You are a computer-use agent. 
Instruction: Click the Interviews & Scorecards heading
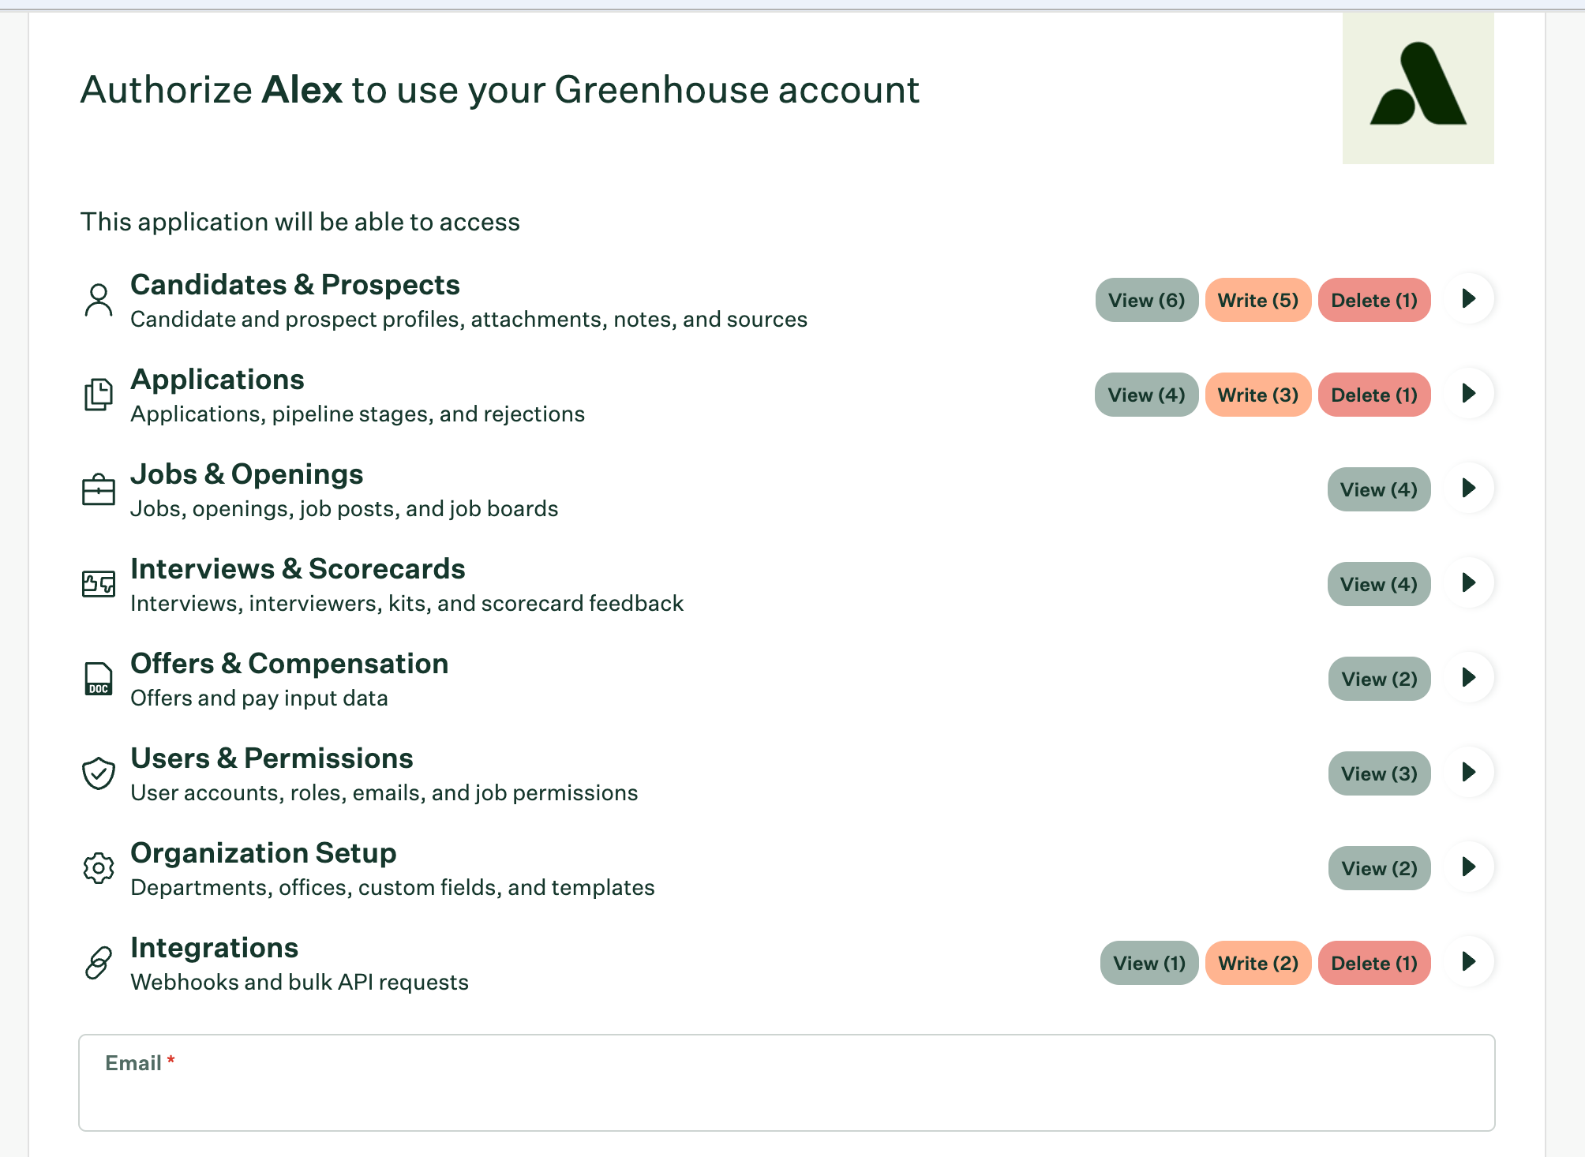(298, 568)
